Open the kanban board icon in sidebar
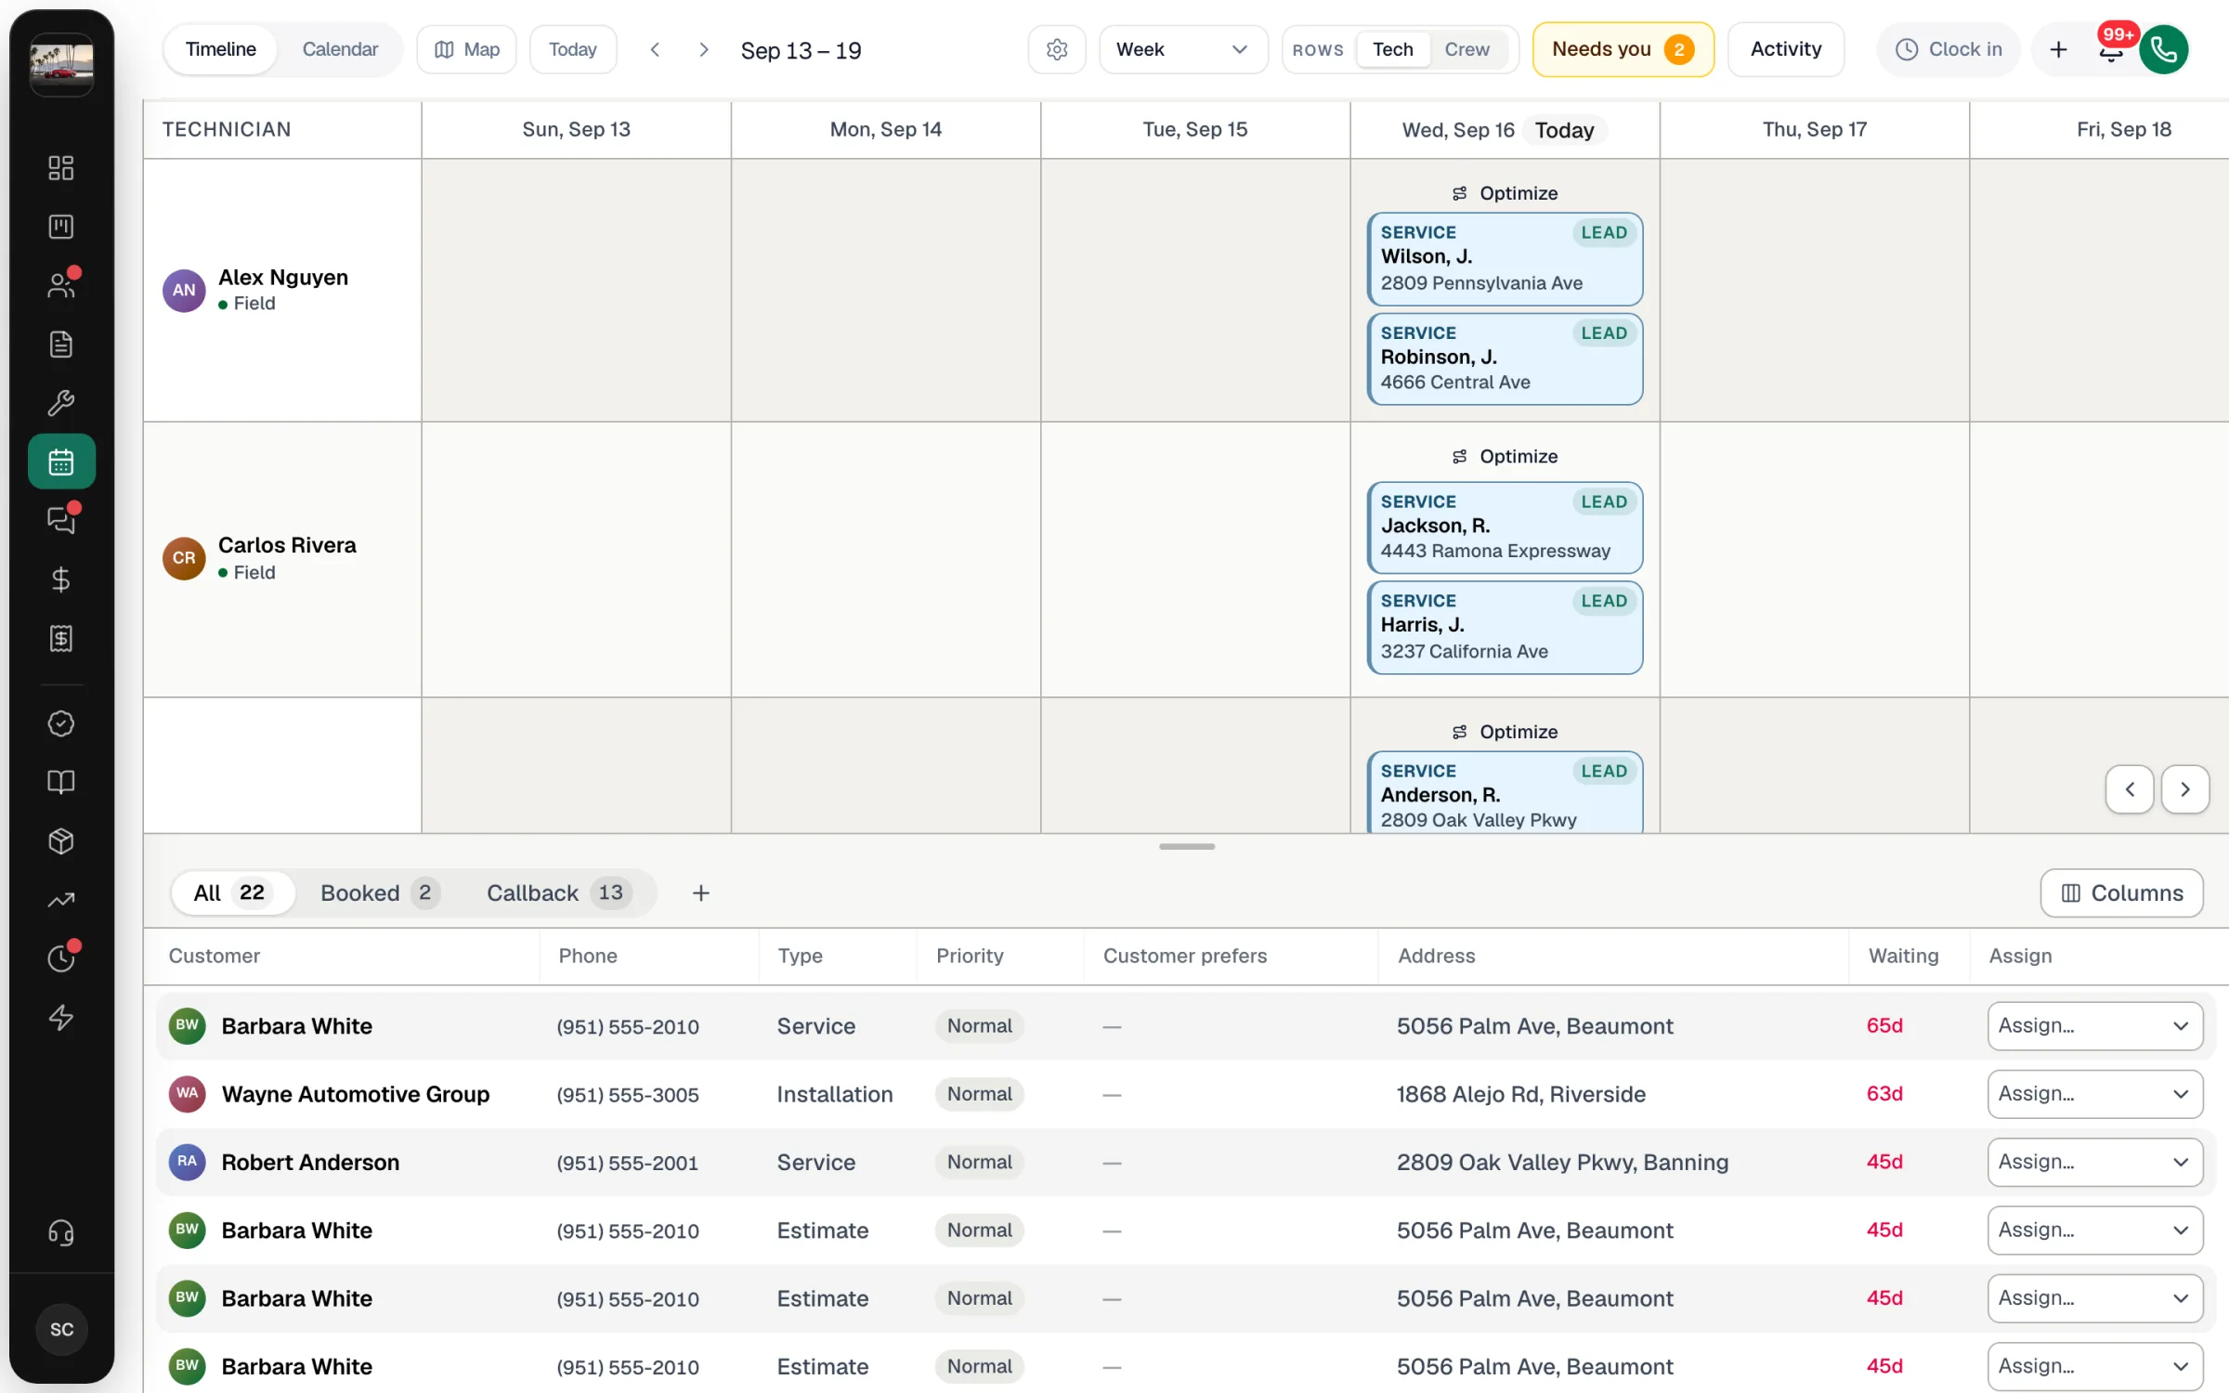 (x=61, y=227)
